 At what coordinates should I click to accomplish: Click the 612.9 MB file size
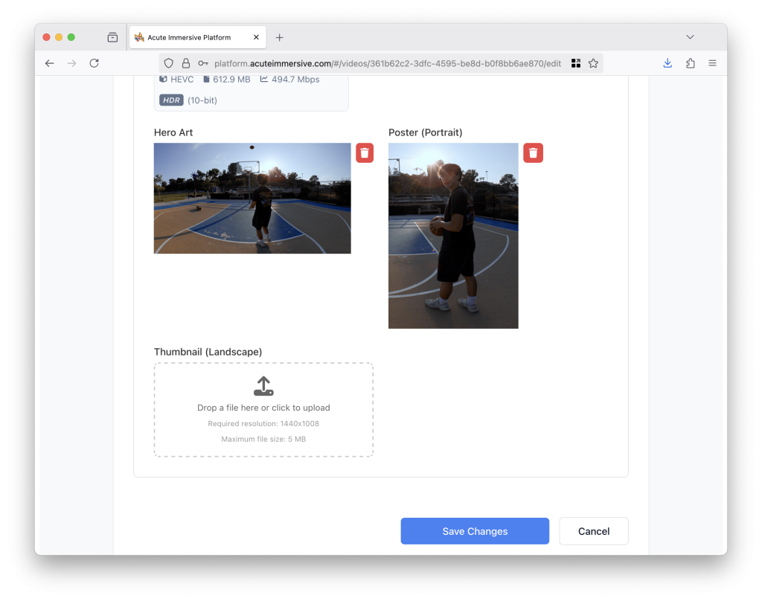pyautogui.click(x=231, y=79)
